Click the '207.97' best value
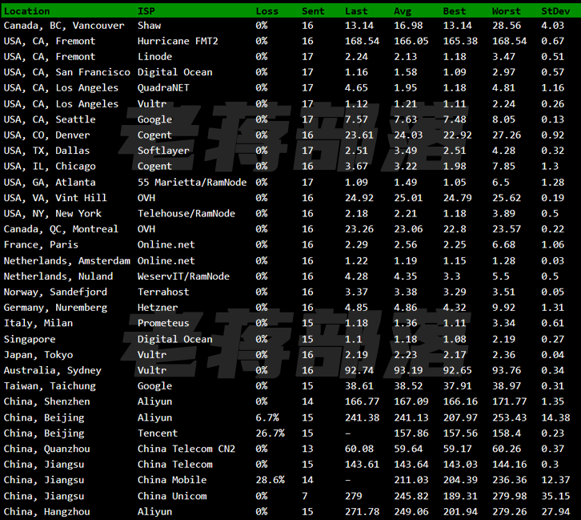 point(460,418)
